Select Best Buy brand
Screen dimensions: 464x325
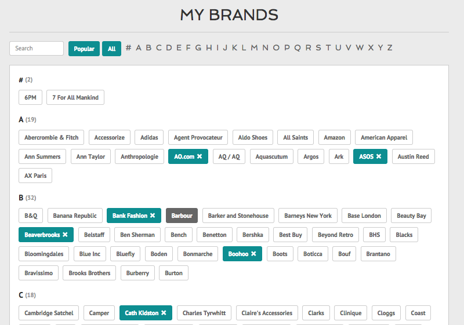pyautogui.click(x=291, y=235)
